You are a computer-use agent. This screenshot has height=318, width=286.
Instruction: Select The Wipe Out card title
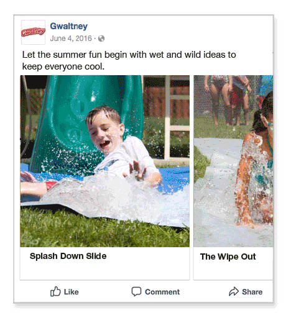(228, 257)
